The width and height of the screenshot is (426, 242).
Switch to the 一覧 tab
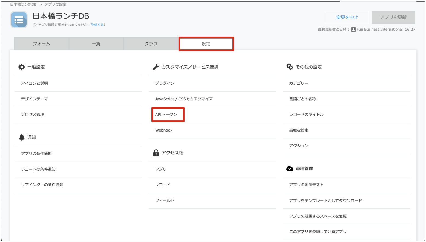pyautogui.click(x=96, y=44)
